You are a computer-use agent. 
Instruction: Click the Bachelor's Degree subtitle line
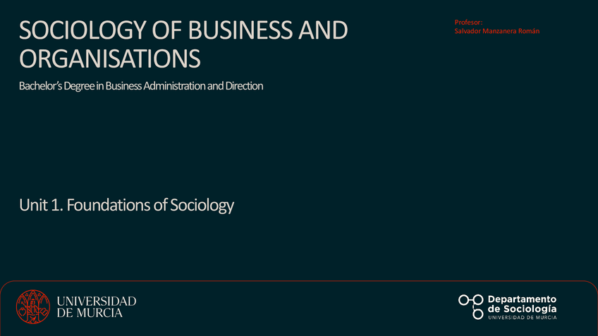[x=141, y=87]
